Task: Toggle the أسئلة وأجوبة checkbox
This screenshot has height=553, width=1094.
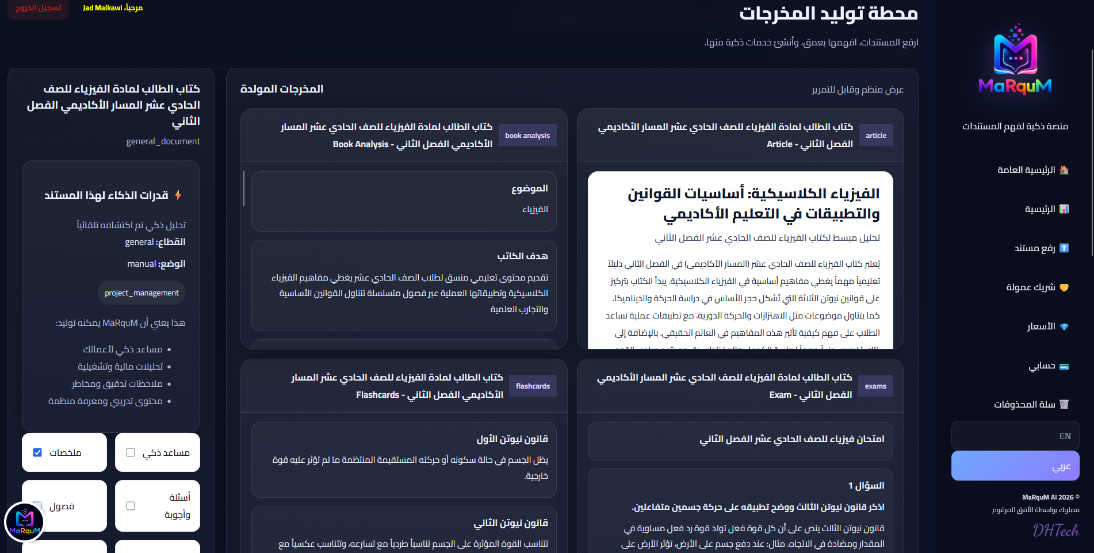Action: click(131, 506)
